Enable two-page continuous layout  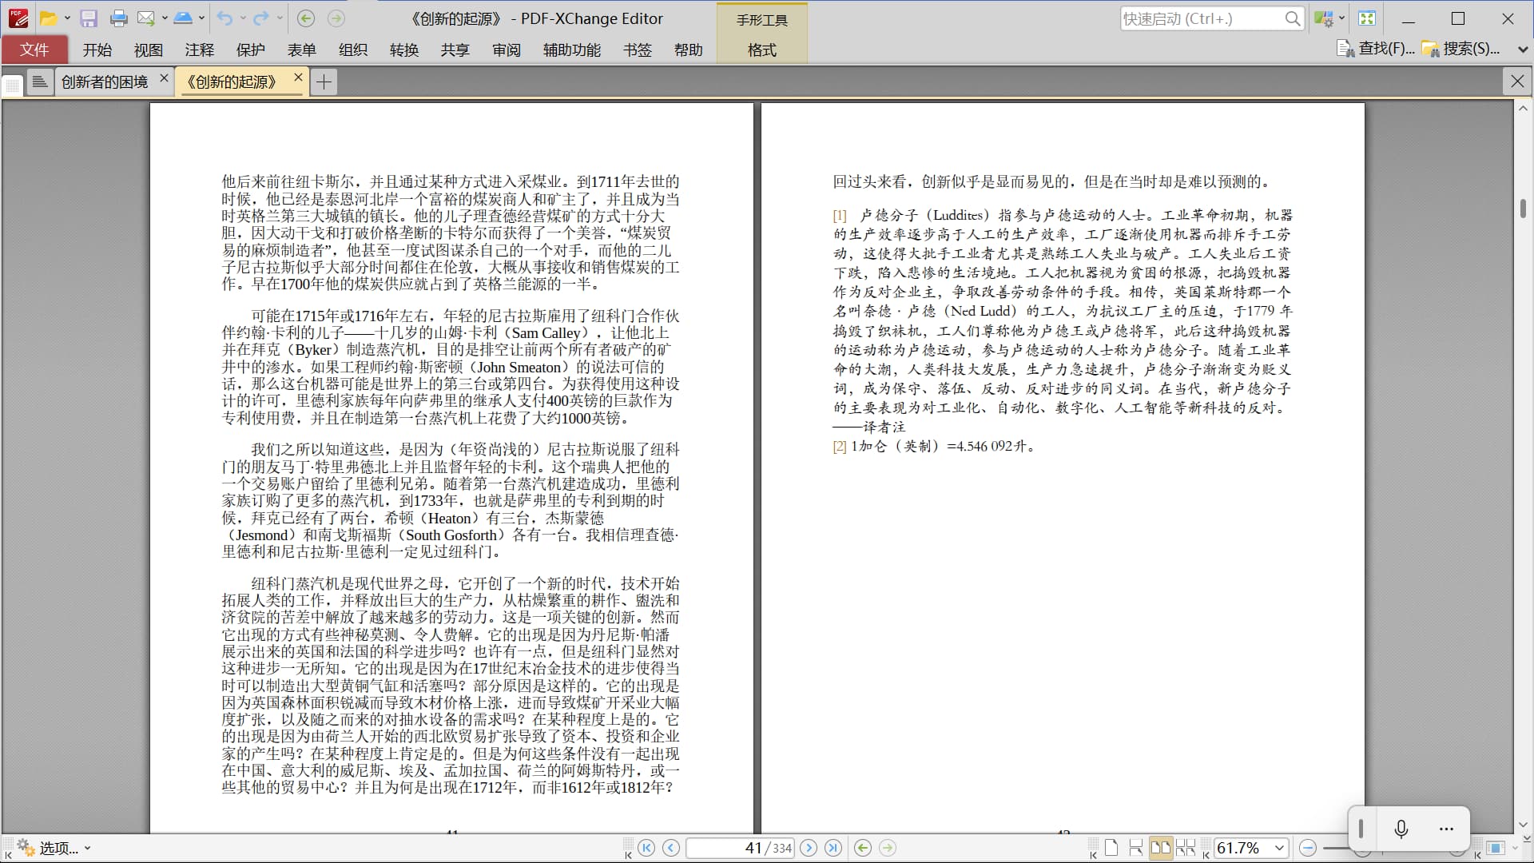click(x=1186, y=848)
